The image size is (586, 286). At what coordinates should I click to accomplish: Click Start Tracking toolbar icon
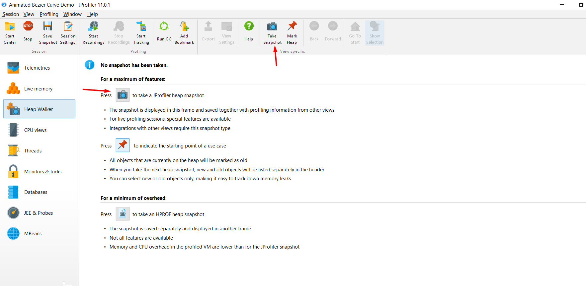coord(141,26)
